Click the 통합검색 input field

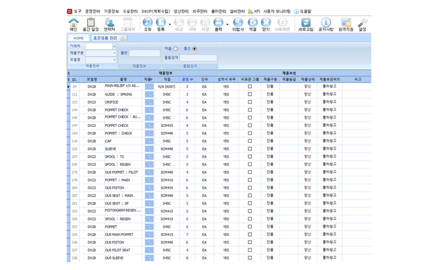pos(198,58)
